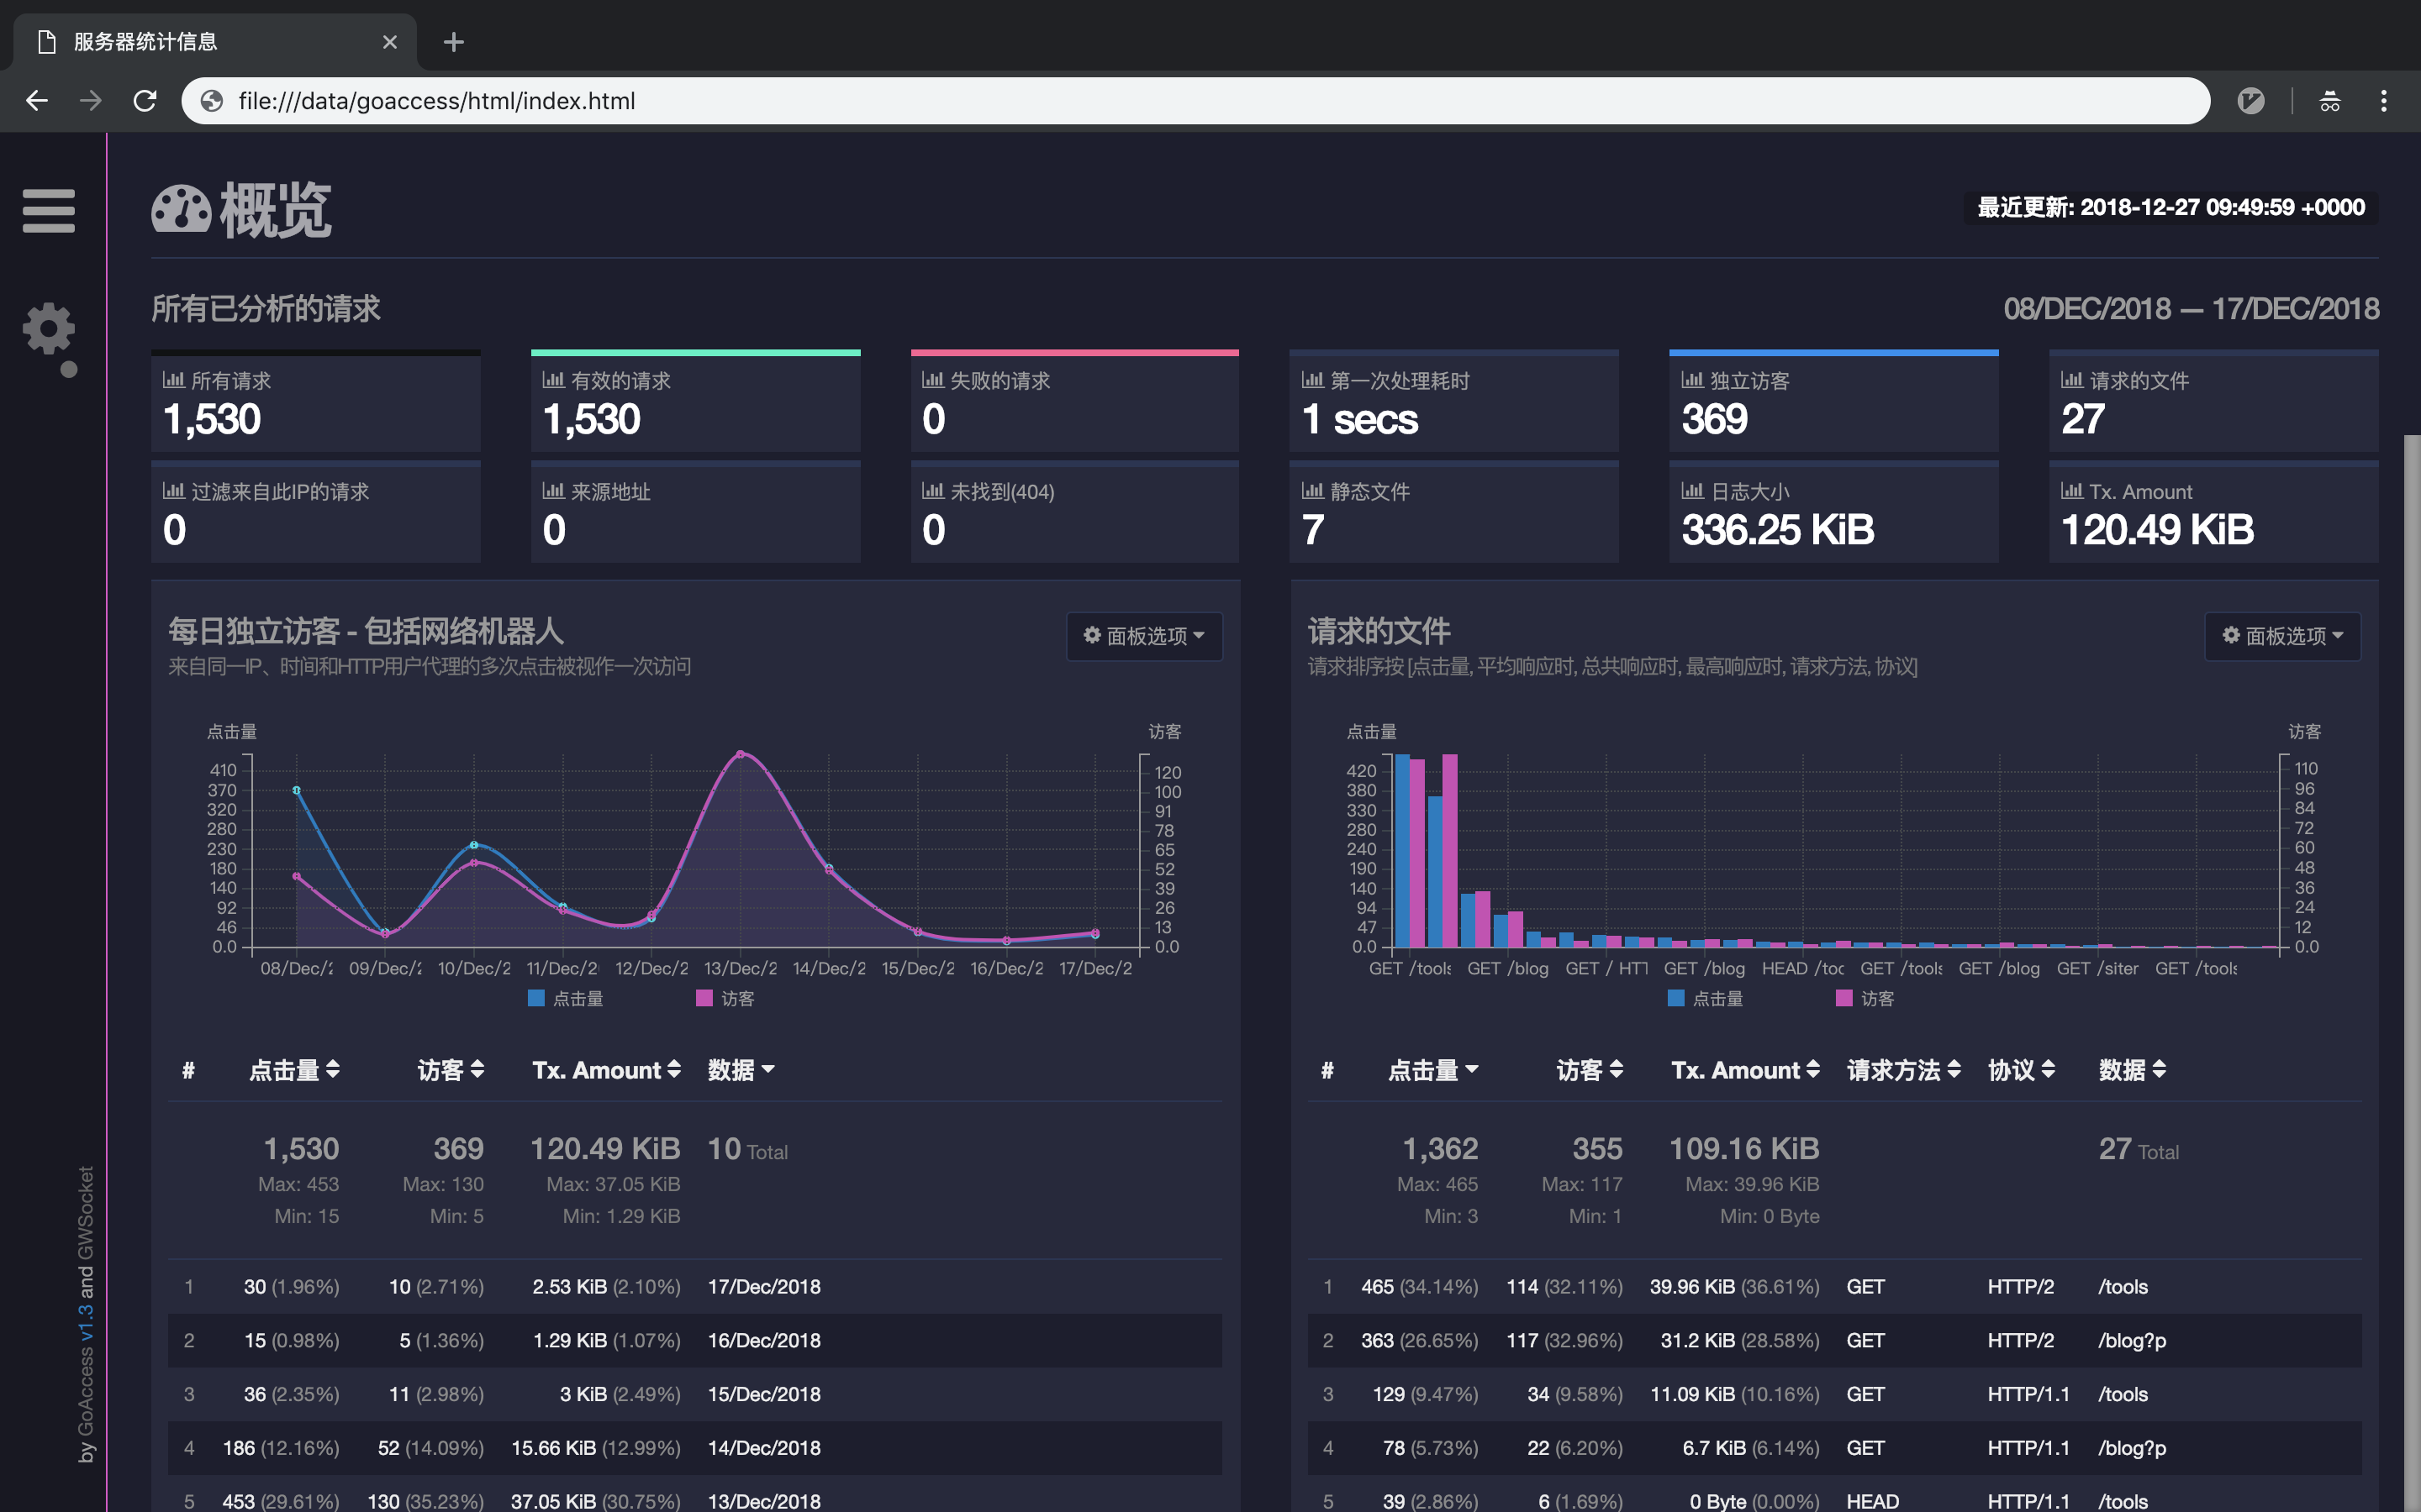Toggle 点击量 legend in daily visitors chart

565,998
